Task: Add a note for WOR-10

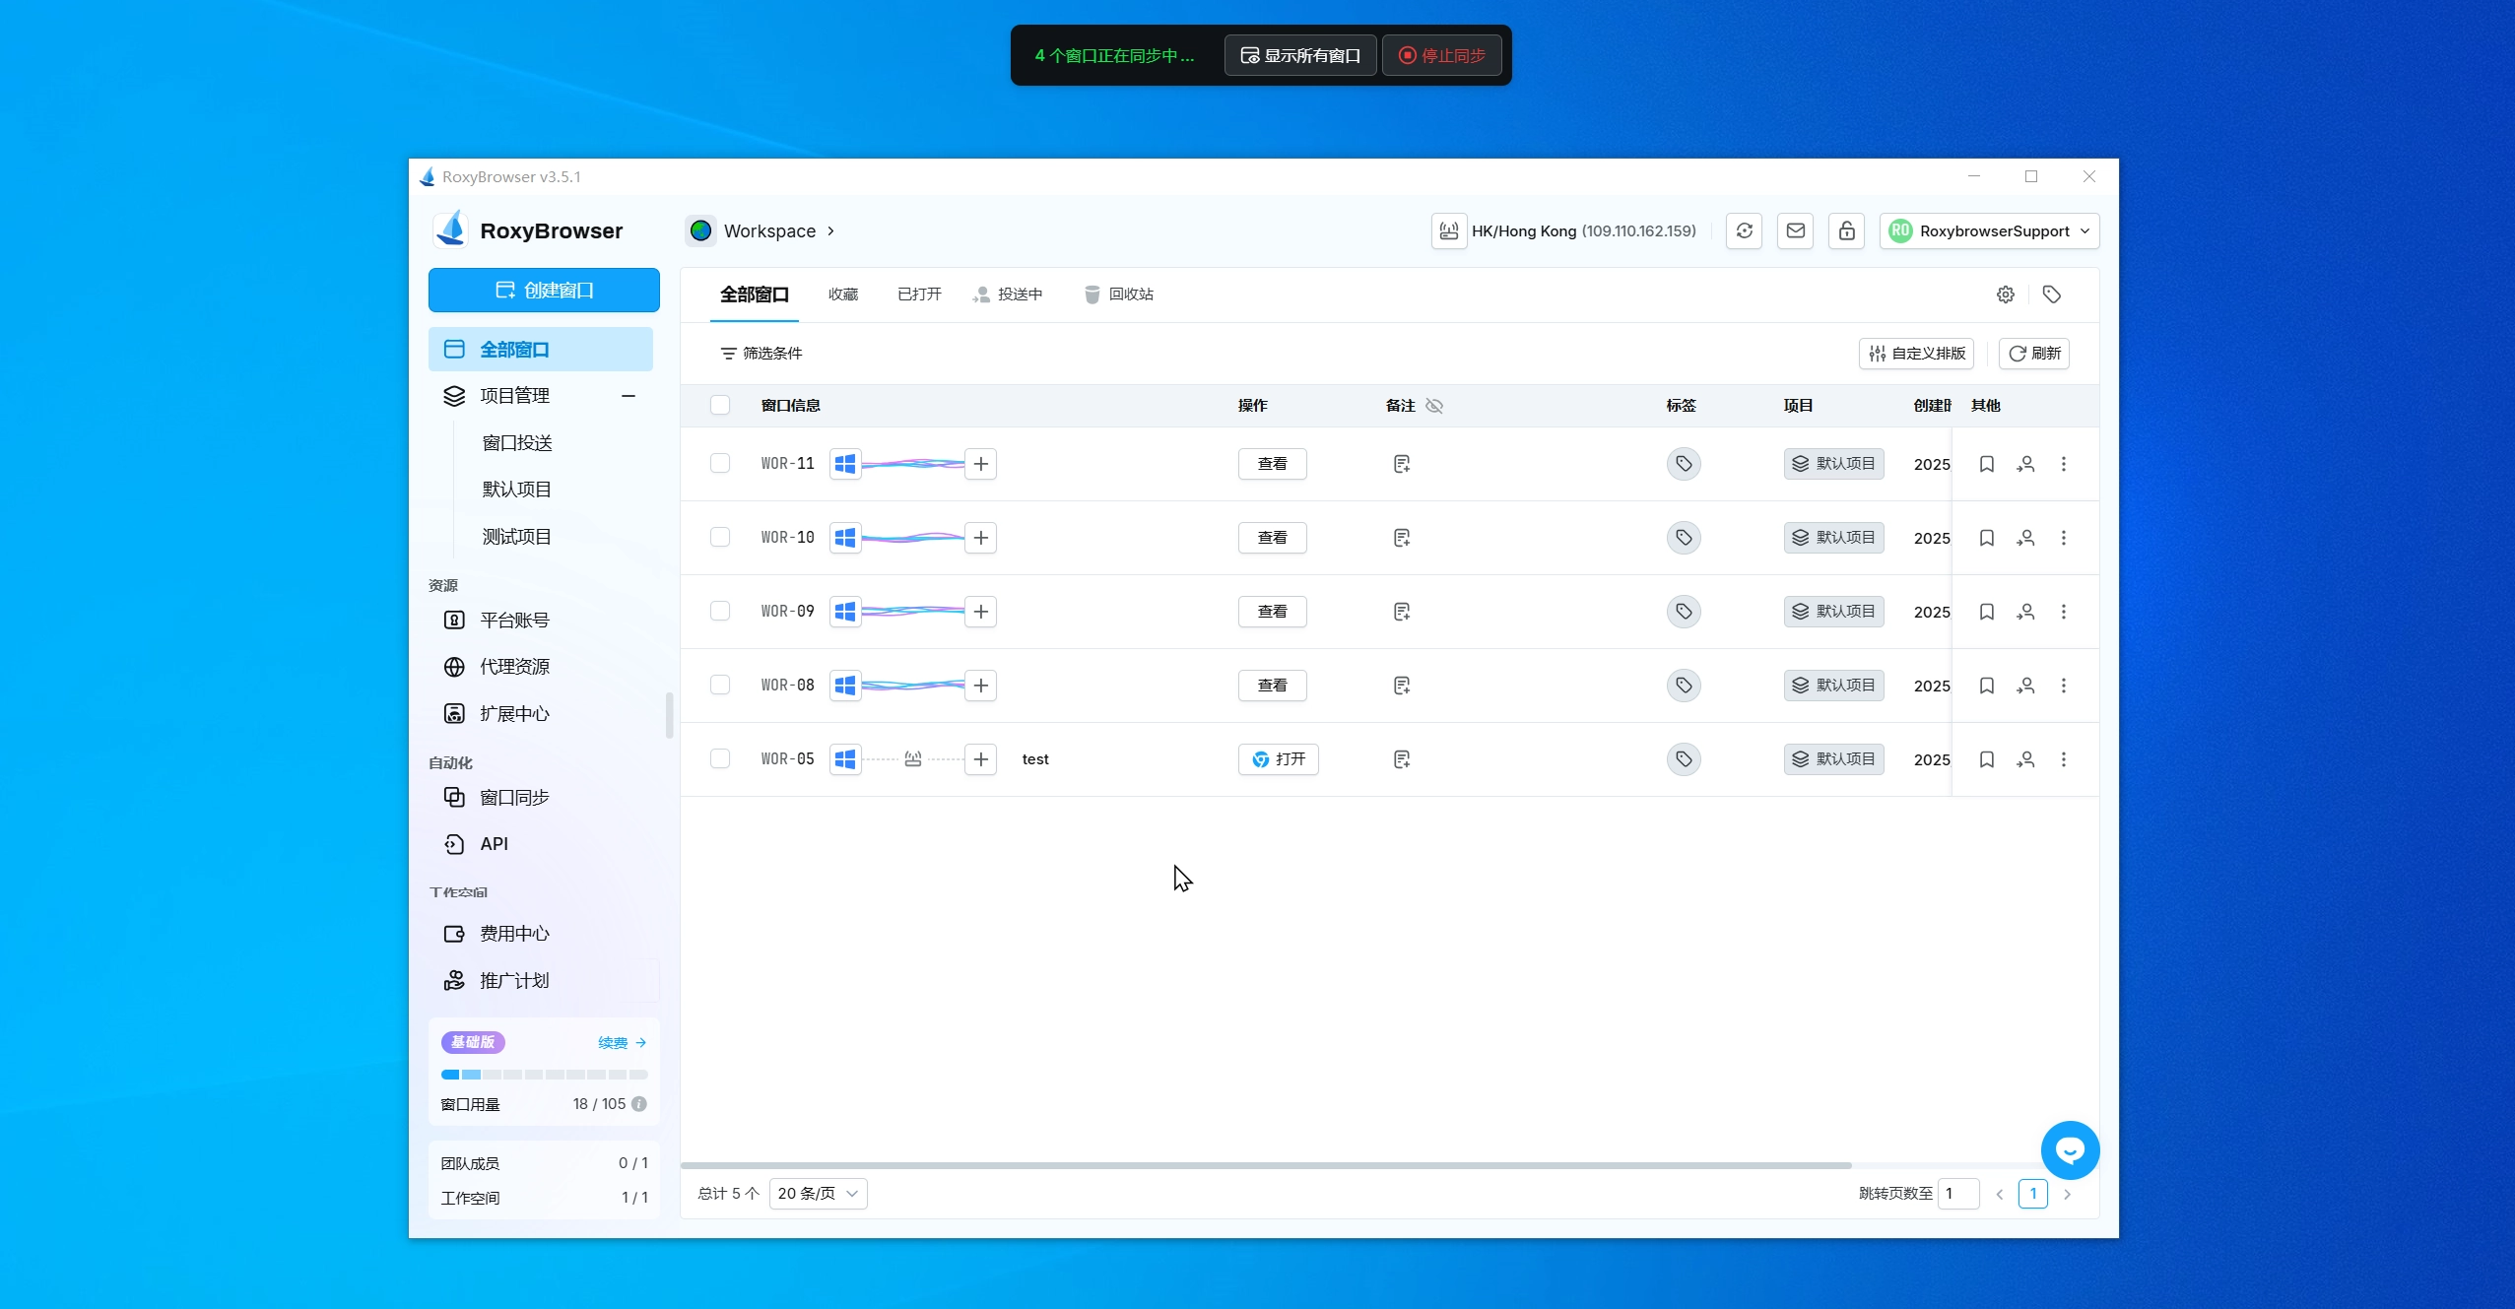Action: pos(1401,538)
